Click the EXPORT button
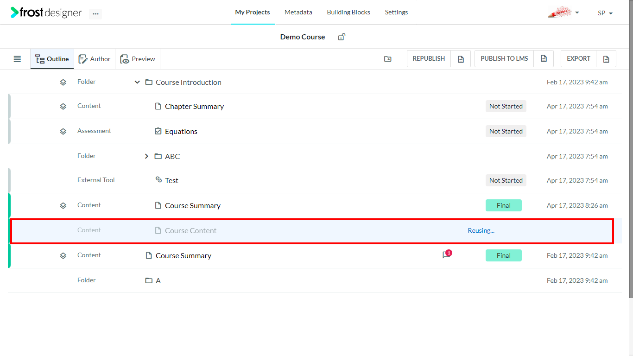This screenshot has height=356, width=633. (578, 59)
